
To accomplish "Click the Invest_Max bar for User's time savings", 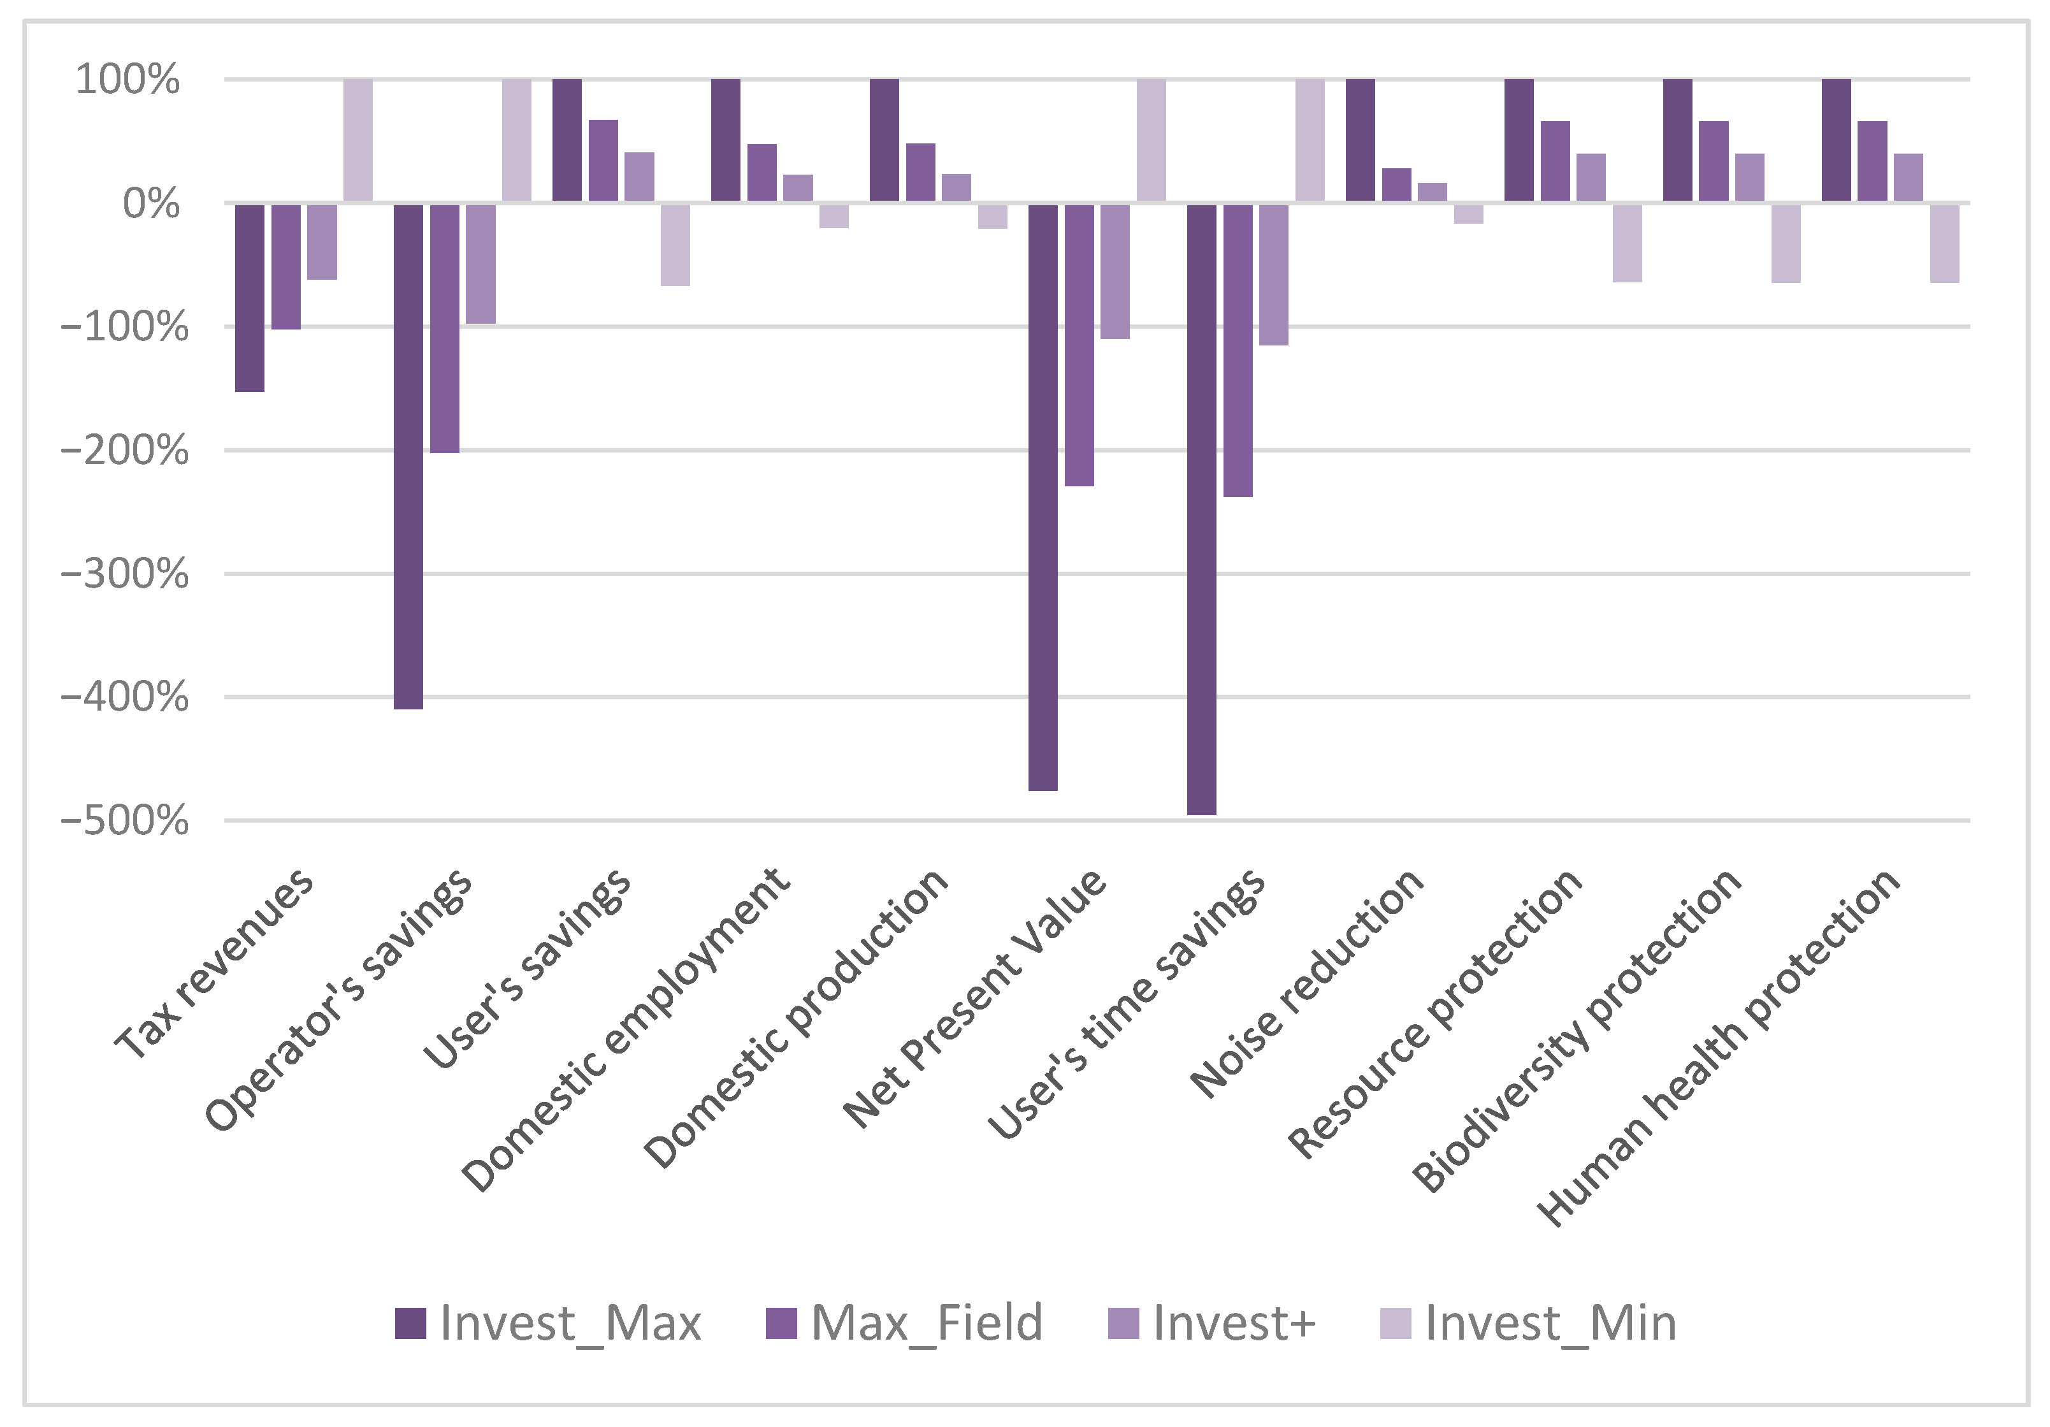I will click(1202, 509).
